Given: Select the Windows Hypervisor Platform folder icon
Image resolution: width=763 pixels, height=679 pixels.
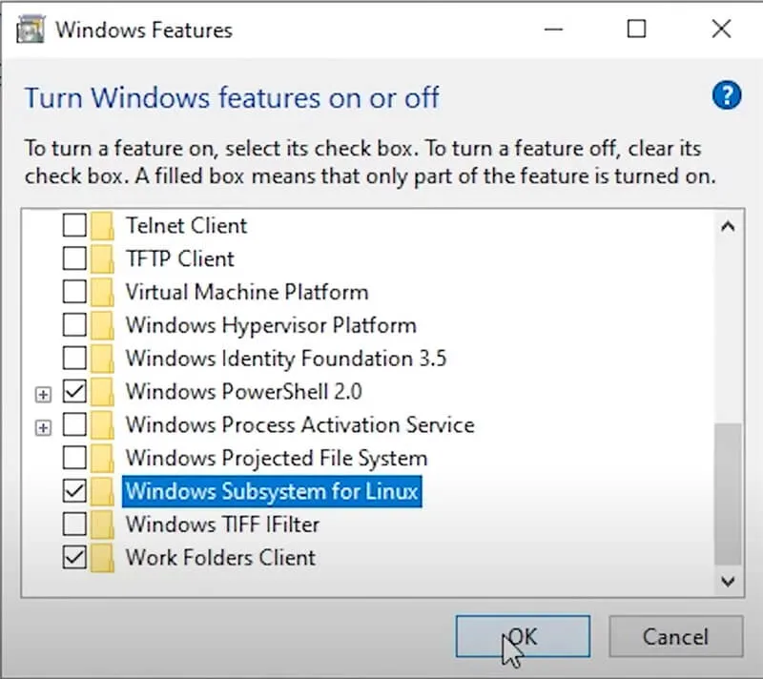Looking at the screenshot, I should [x=102, y=325].
